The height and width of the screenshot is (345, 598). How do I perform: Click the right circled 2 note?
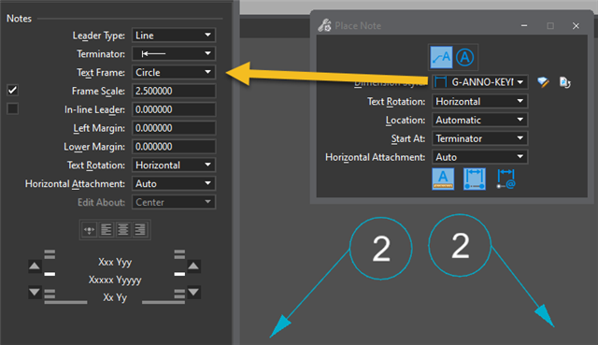tap(460, 245)
